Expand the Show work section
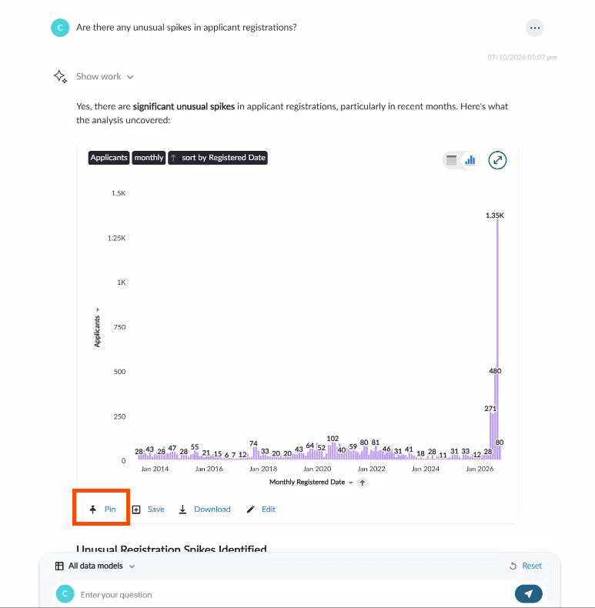The width and height of the screenshot is (595, 608). coord(105,77)
